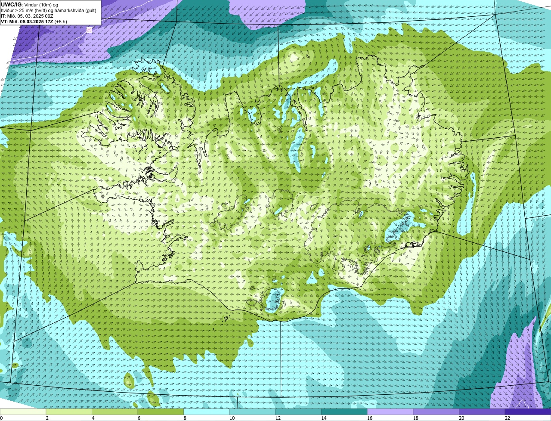The image size is (551, 421).
Task: Click the '4' tick label on the color scale
Action: 93,418
